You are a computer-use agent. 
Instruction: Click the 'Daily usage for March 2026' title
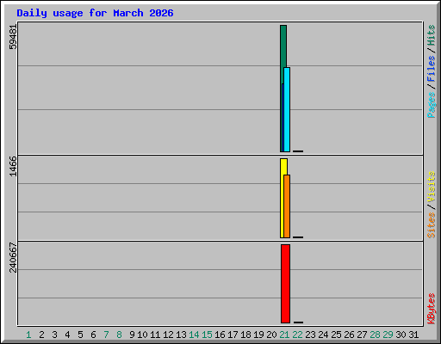(x=95, y=14)
